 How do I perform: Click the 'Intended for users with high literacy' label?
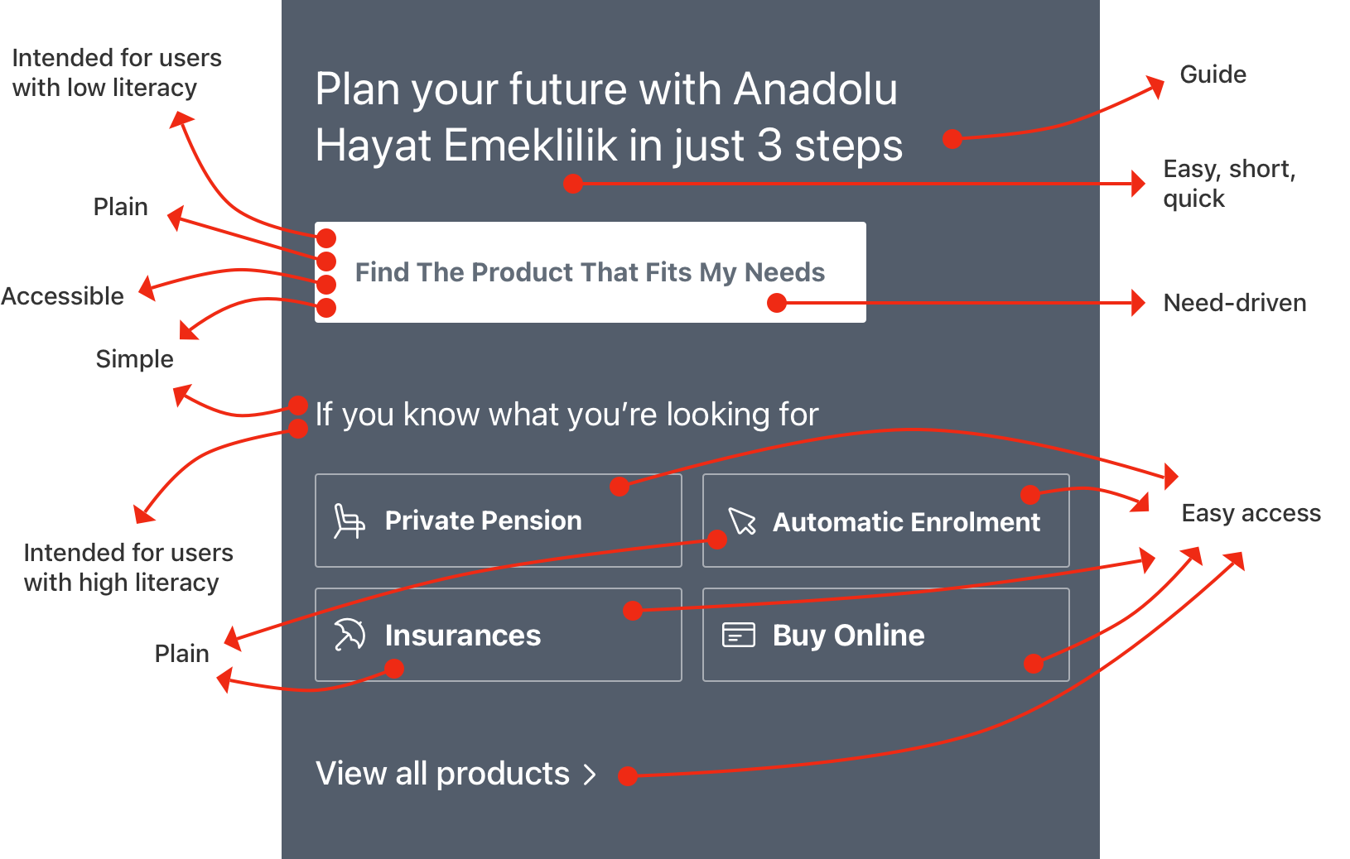tap(128, 568)
